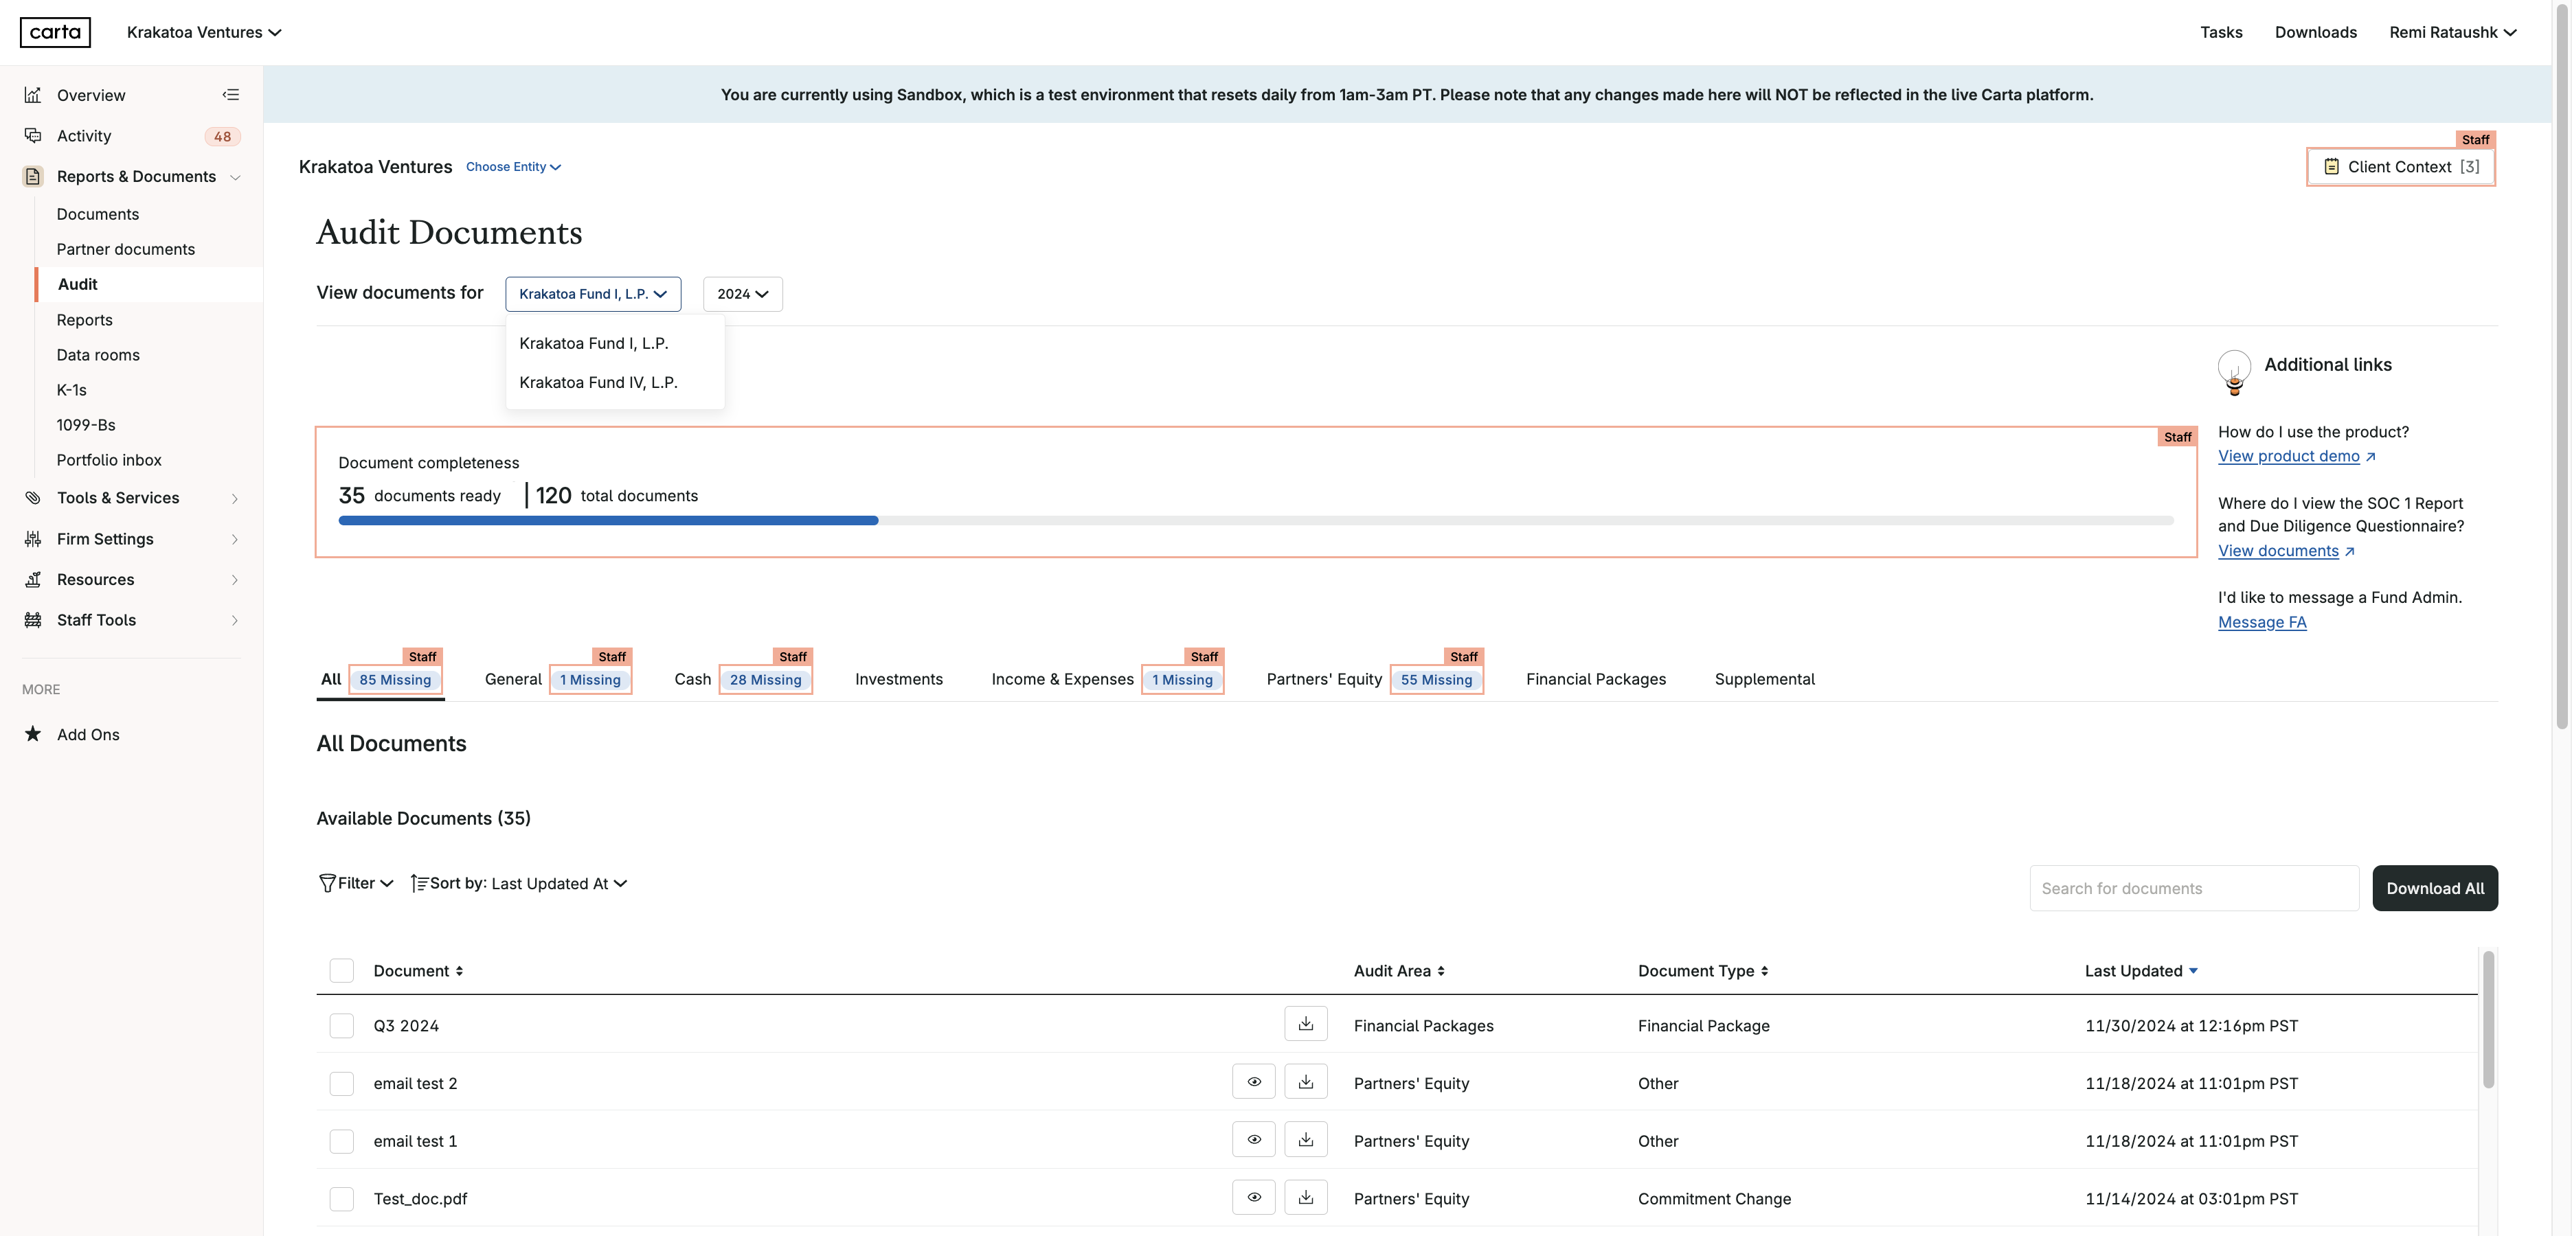Click the document completeness progress bar
This screenshot has width=2572, height=1236.
pos(1256,520)
